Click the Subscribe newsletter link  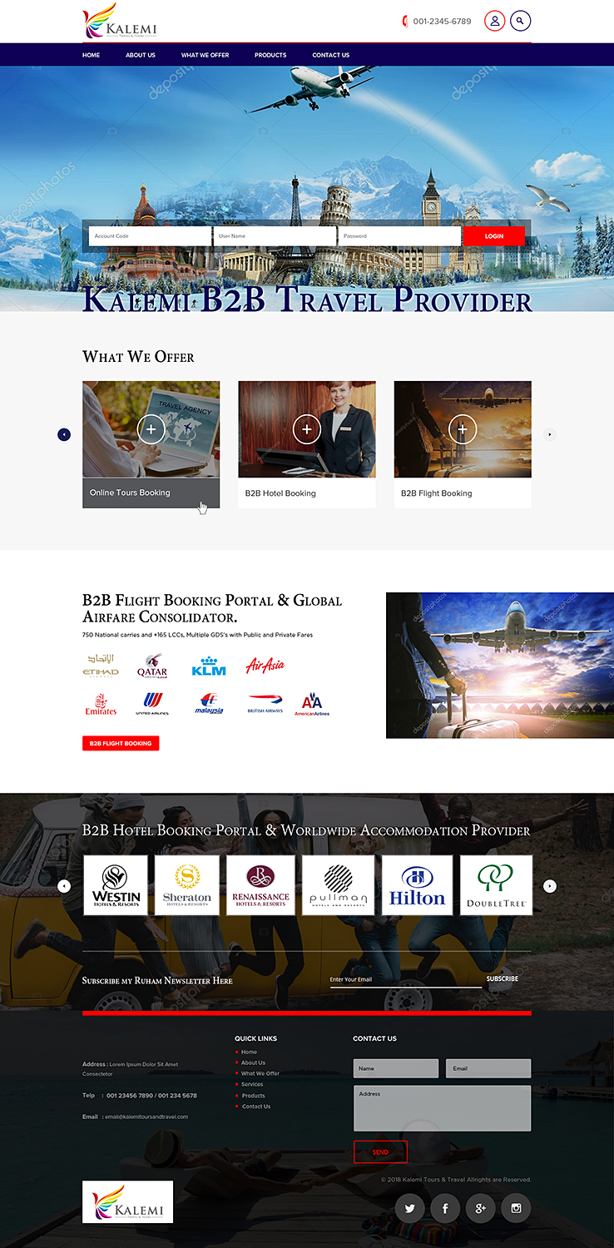503,979
